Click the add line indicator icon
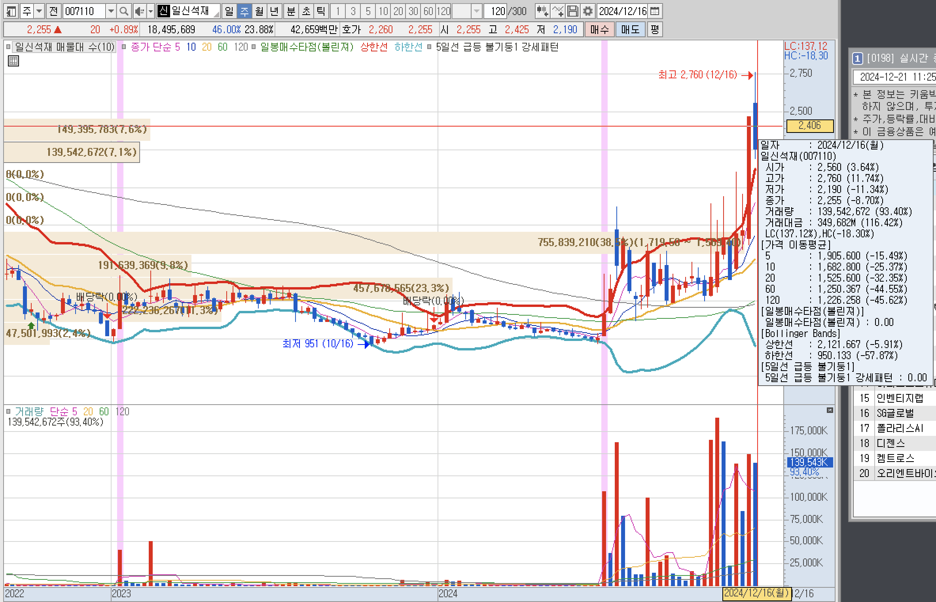The image size is (936, 602). 557,11
